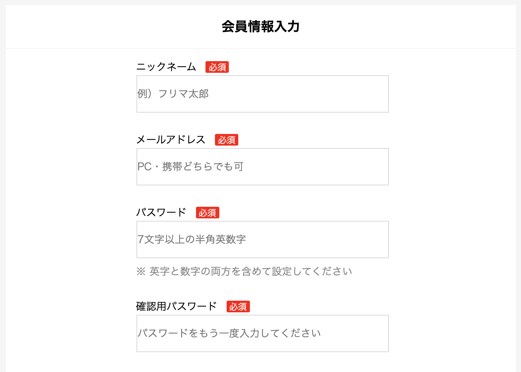
Task: Click the 必須 badge beside メールアドレス
Action: (226, 139)
